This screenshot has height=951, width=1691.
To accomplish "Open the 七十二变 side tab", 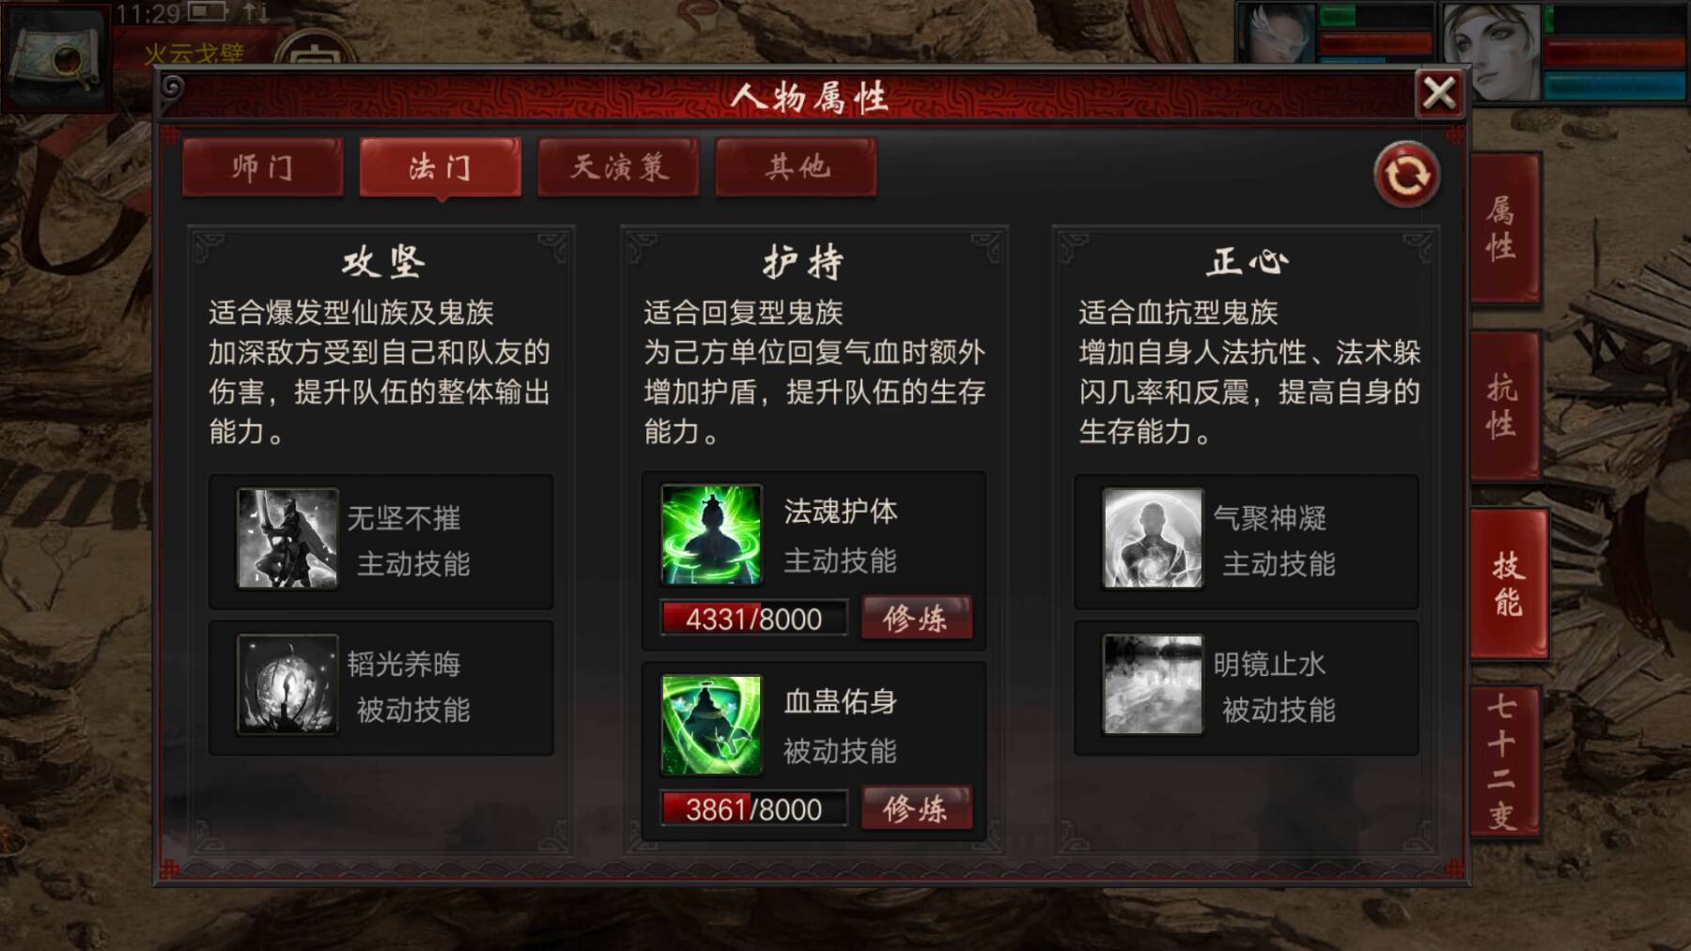I will click(1504, 760).
